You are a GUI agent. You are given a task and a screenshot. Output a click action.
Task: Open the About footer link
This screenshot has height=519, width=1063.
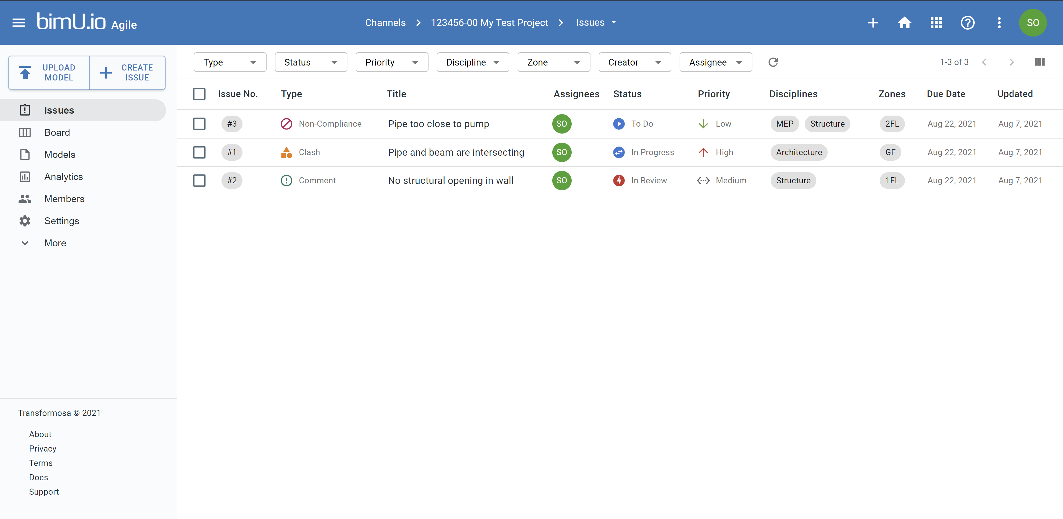40,434
